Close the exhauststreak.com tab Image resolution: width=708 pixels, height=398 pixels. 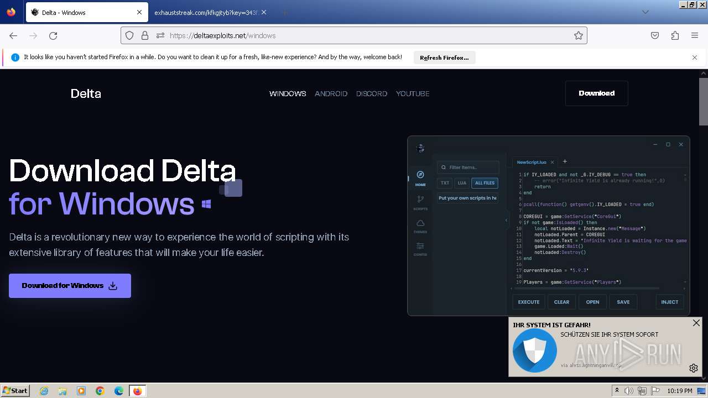(264, 12)
